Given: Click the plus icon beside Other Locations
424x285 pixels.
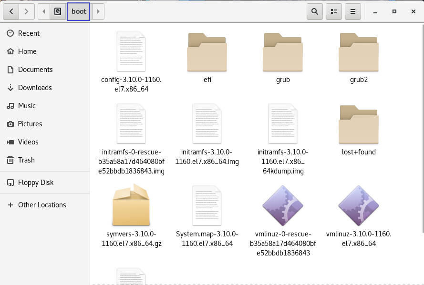Looking at the screenshot, I should 10,205.
